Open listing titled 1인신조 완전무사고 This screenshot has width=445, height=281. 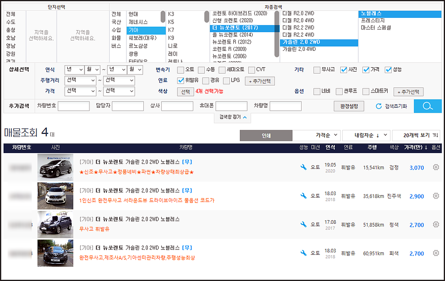(x=147, y=200)
